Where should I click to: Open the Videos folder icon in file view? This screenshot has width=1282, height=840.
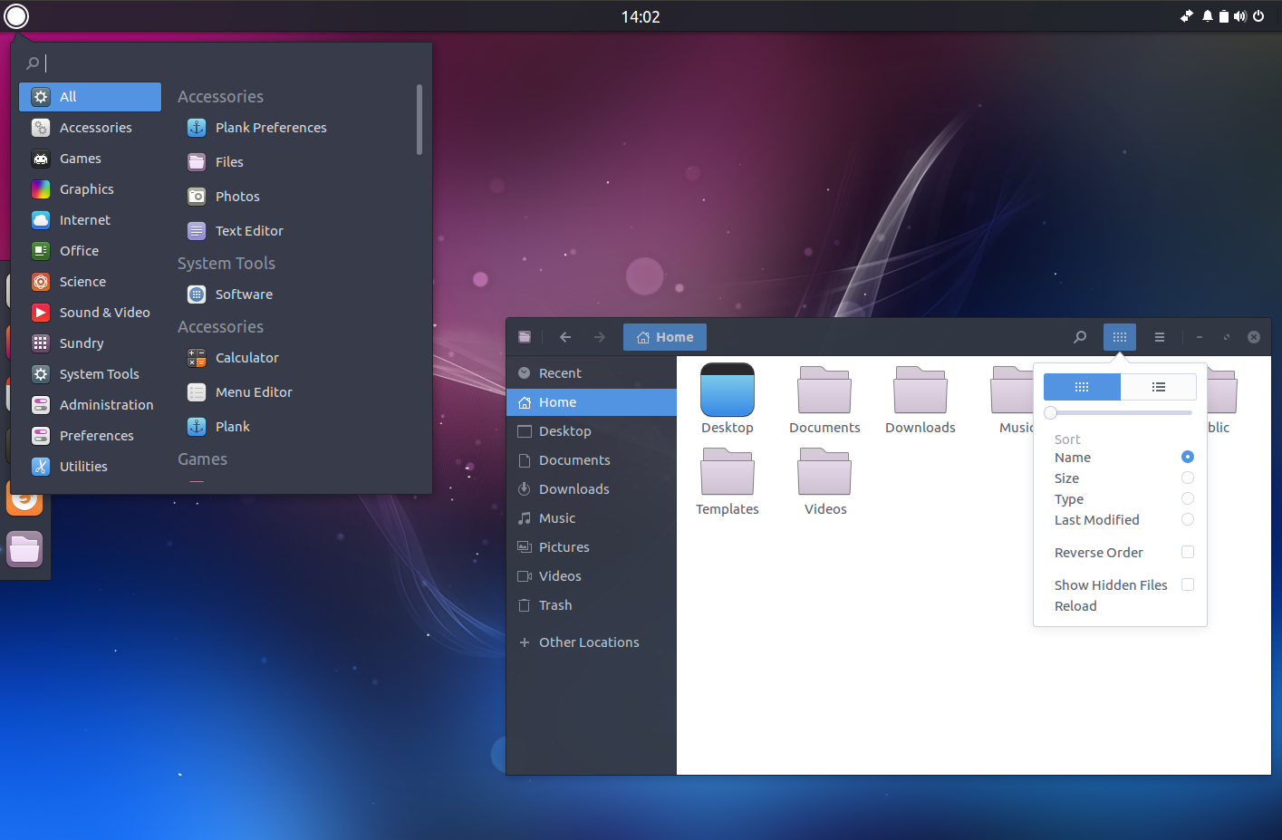coord(824,472)
